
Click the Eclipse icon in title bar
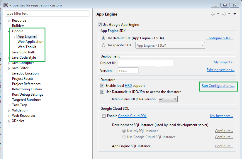point(6,5)
